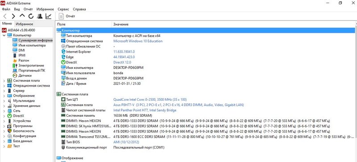Open QuadCore Intel Core i5-2500 link
The width and height of the screenshot is (357, 162).
point(150,99)
